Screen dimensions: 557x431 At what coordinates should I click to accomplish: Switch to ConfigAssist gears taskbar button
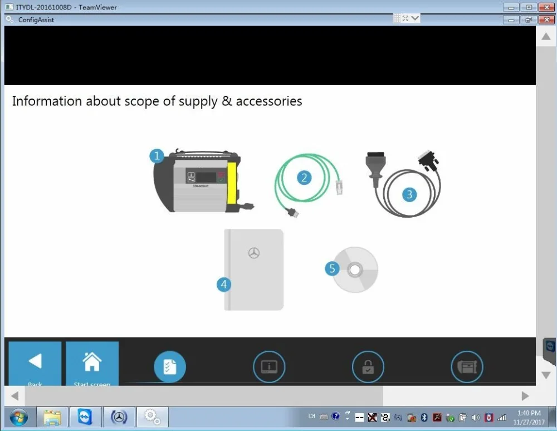(153, 418)
